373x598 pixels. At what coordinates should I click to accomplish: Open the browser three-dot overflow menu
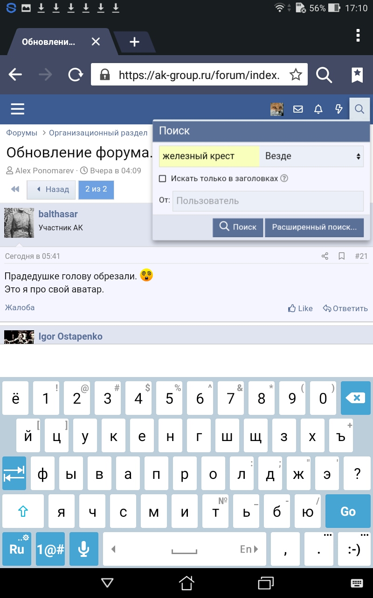358,36
